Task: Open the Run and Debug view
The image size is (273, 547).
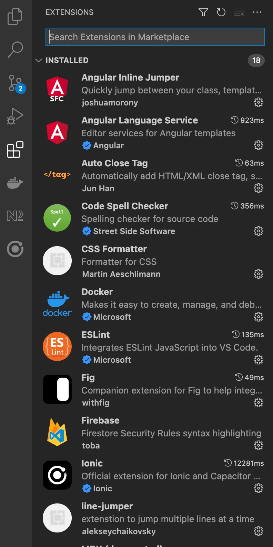Action: (15, 116)
